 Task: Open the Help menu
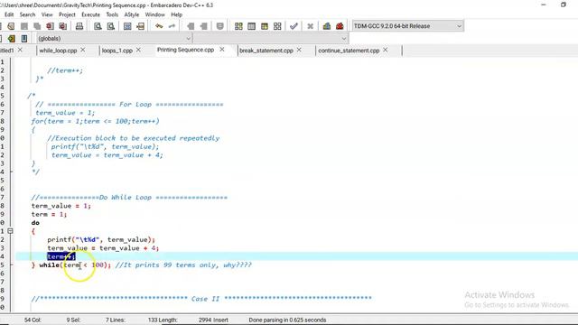[x=177, y=14]
